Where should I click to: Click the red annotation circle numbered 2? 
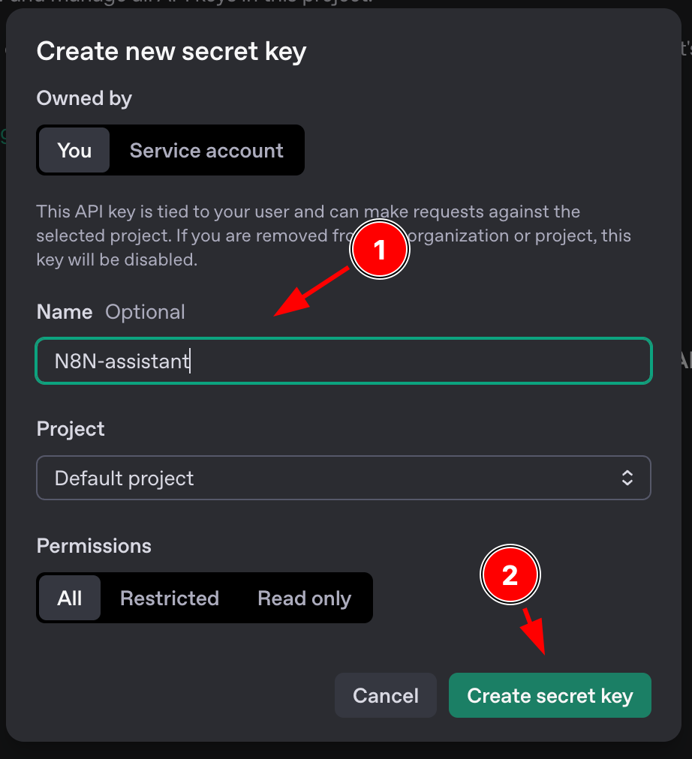(510, 574)
